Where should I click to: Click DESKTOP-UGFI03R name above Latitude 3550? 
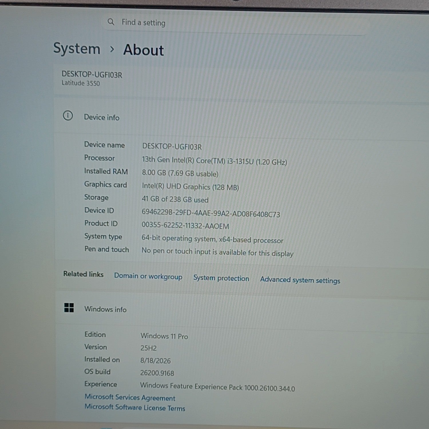(92, 74)
